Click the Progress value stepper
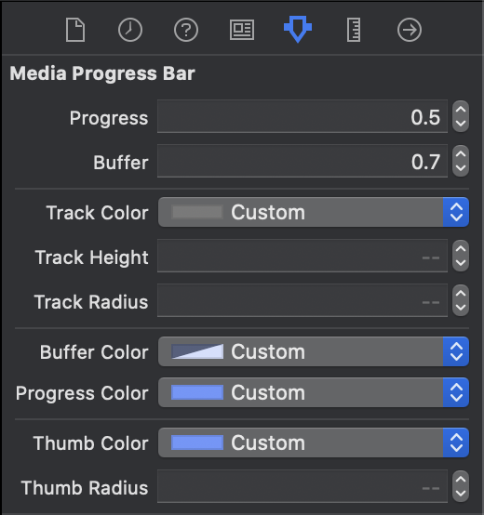This screenshot has width=484, height=515. click(461, 116)
